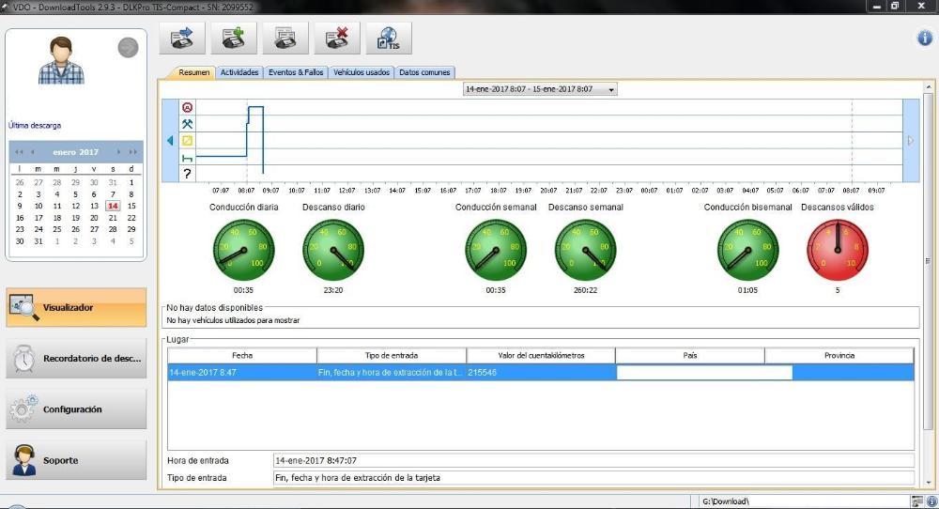This screenshot has height=509, width=939.
Task: Click the scroll down arrow at panel bottom
Action: point(929,483)
